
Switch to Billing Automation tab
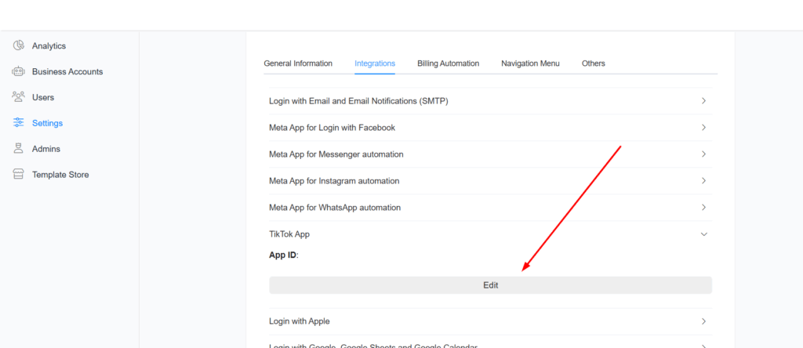pyautogui.click(x=448, y=63)
